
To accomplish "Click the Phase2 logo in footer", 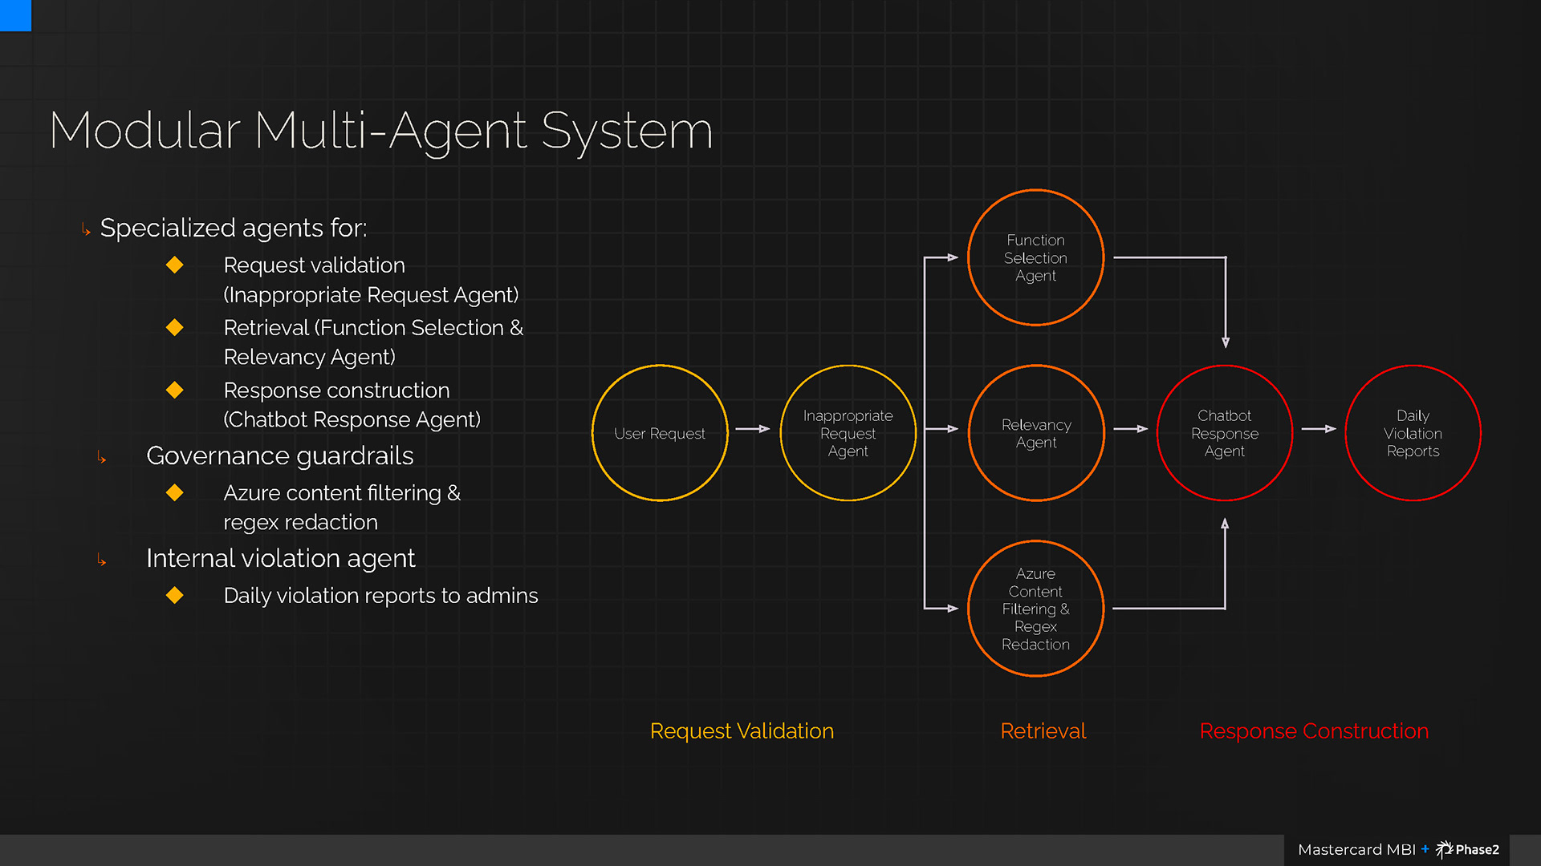I will click(1467, 849).
